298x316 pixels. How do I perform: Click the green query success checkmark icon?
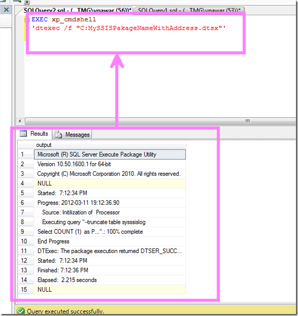click(x=20, y=312)
